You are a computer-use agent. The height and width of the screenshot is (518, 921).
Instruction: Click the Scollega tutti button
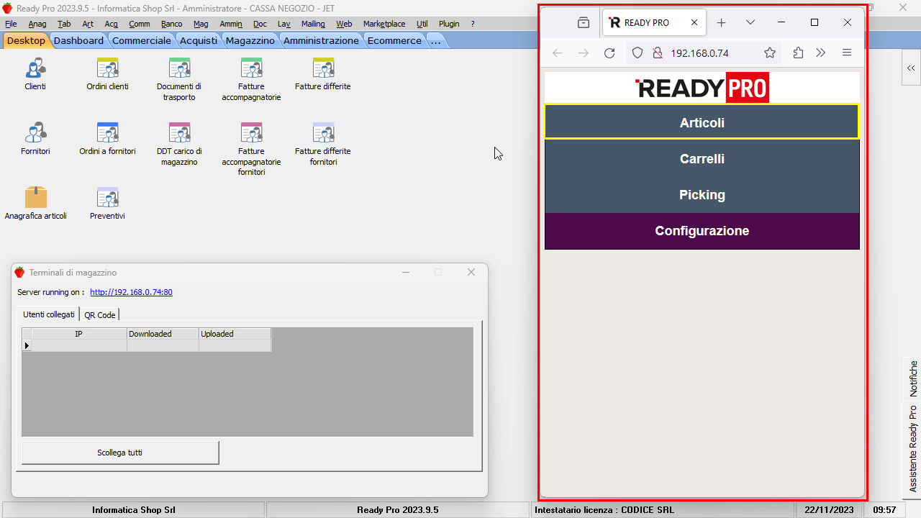pos(120,453)
